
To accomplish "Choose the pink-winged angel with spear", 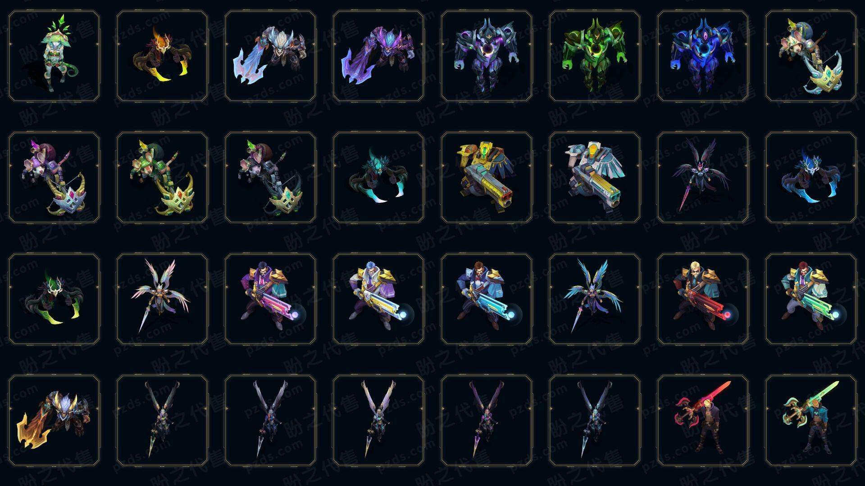I will pyautogui.click(x=162, y=299).
